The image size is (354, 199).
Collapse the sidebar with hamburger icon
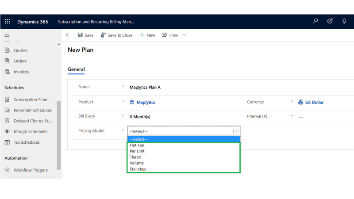click(7, 35)
